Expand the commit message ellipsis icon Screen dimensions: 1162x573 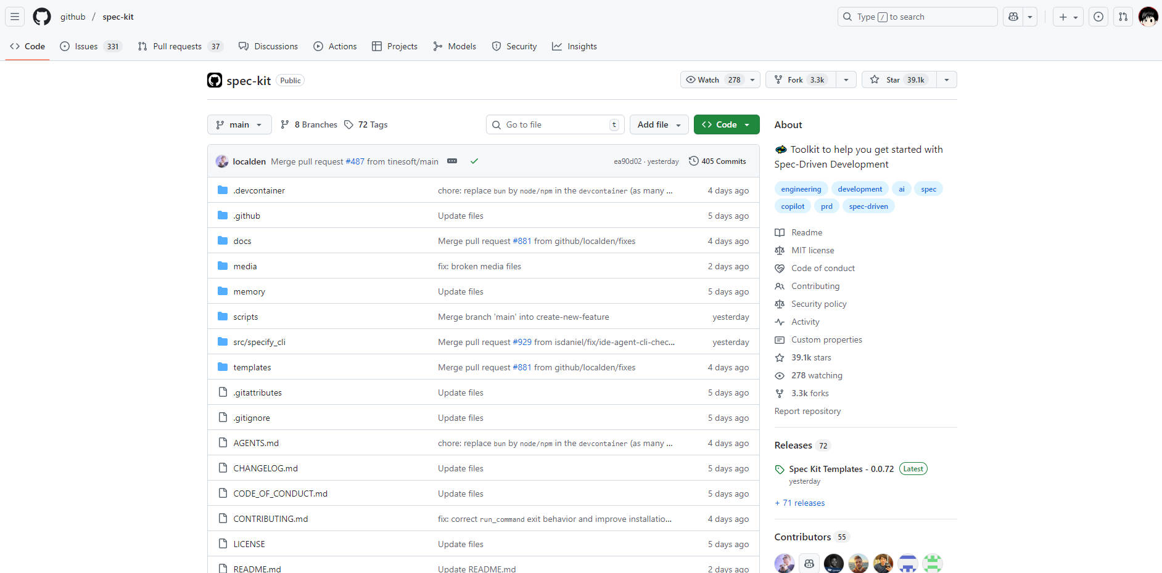click(x=452, y=161)
